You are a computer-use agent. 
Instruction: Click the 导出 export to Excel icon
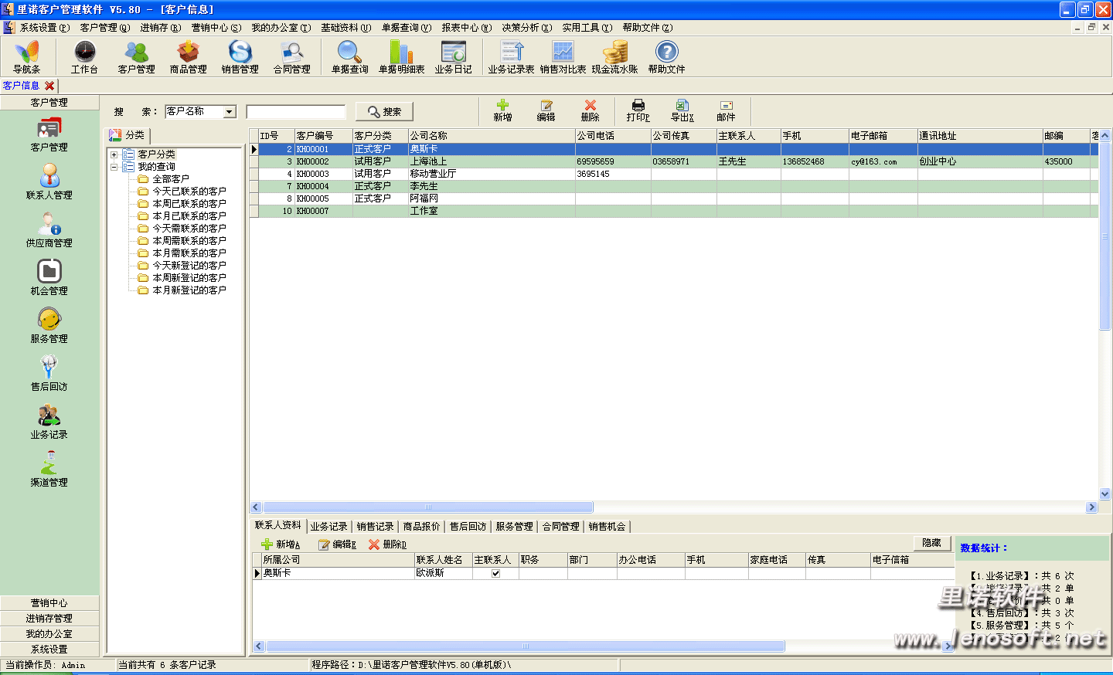tap(682, 110)
